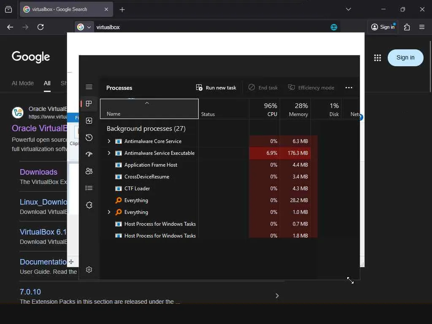
Task: Click Background processes (27) group header
Action: (x=146, y=129)
